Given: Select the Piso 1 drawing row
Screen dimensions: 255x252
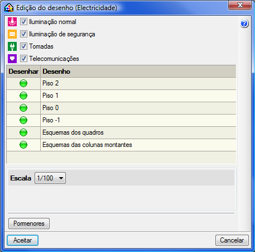Looking at the screenshot, I should (121, 96).
